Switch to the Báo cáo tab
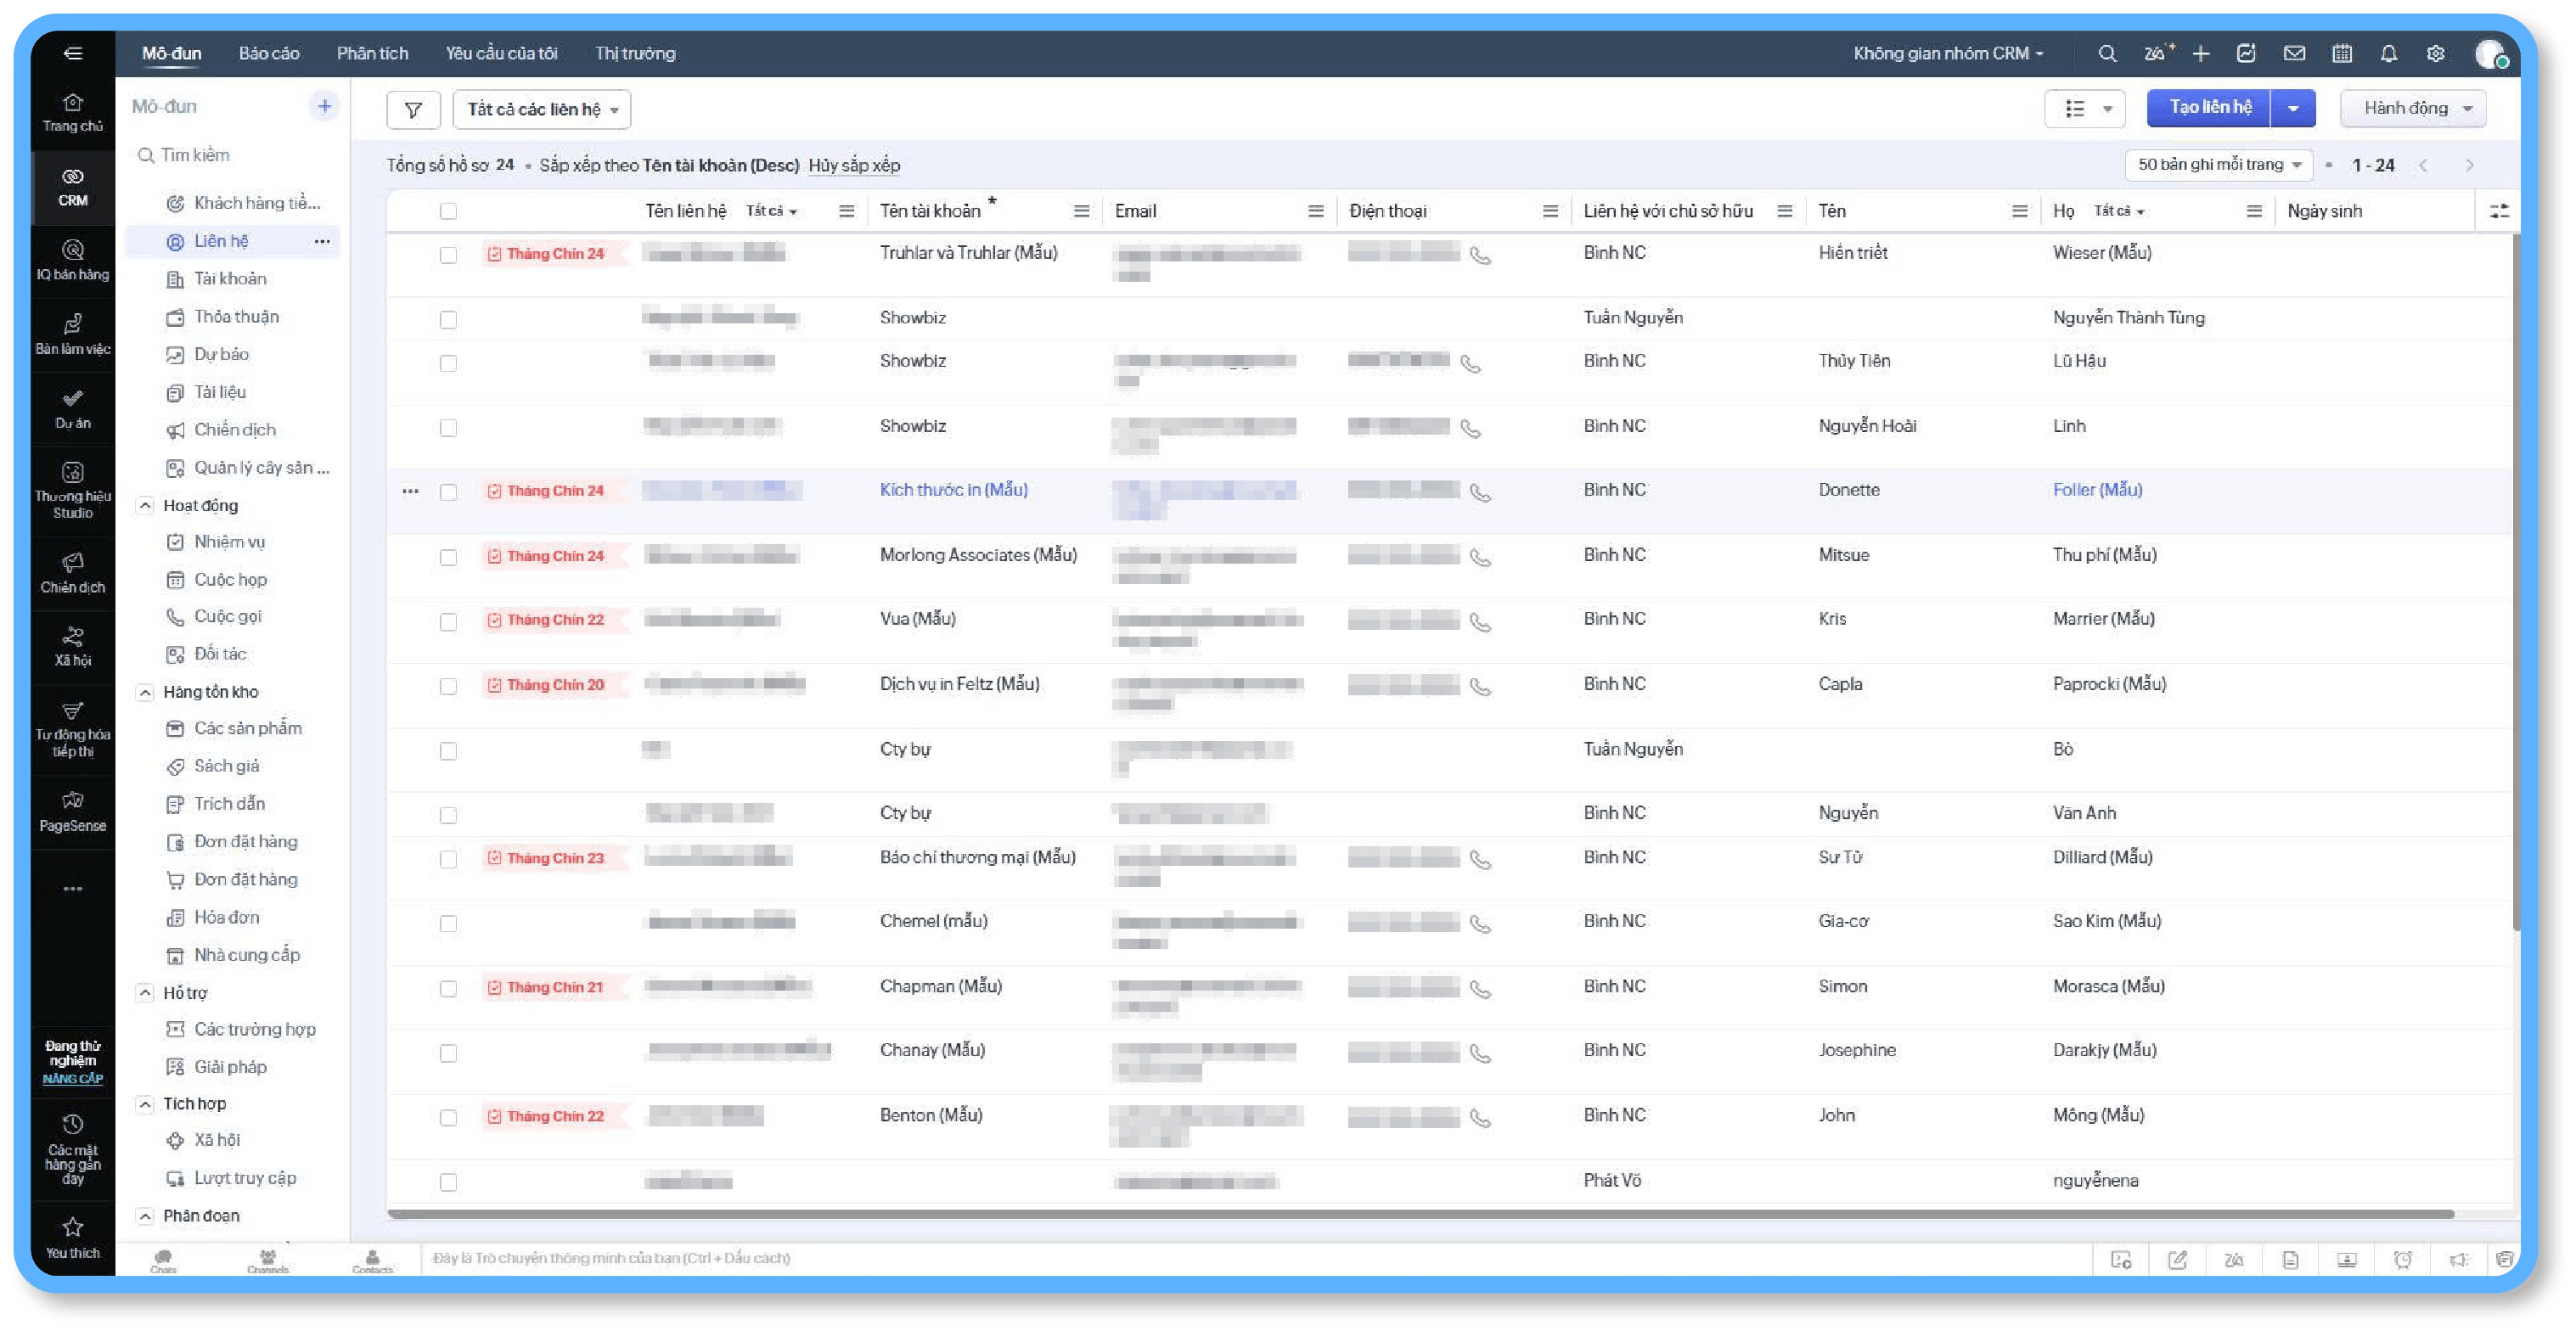Screen dimensions: 2576x1331 [268, 54]
